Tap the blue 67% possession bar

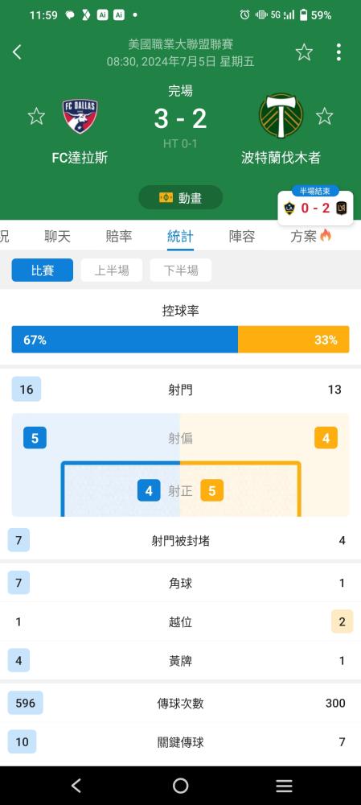pyautogui.click(x=125, y=340)
